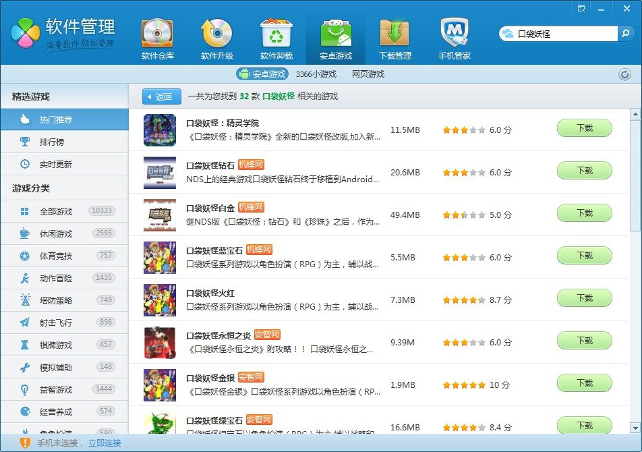Select 排行榜 in the sidebar
This screenshot has height=452, width=642.
(x=51, y=142)
